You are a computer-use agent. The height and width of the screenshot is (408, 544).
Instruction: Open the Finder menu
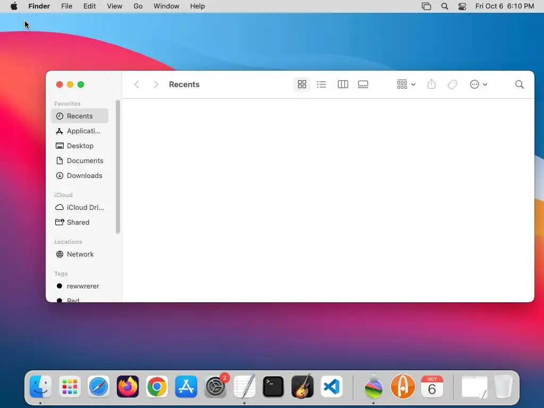coord(39,6)
